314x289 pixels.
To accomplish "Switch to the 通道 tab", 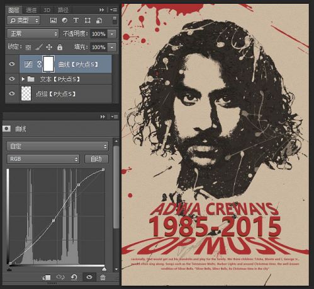I will (31, 10).
